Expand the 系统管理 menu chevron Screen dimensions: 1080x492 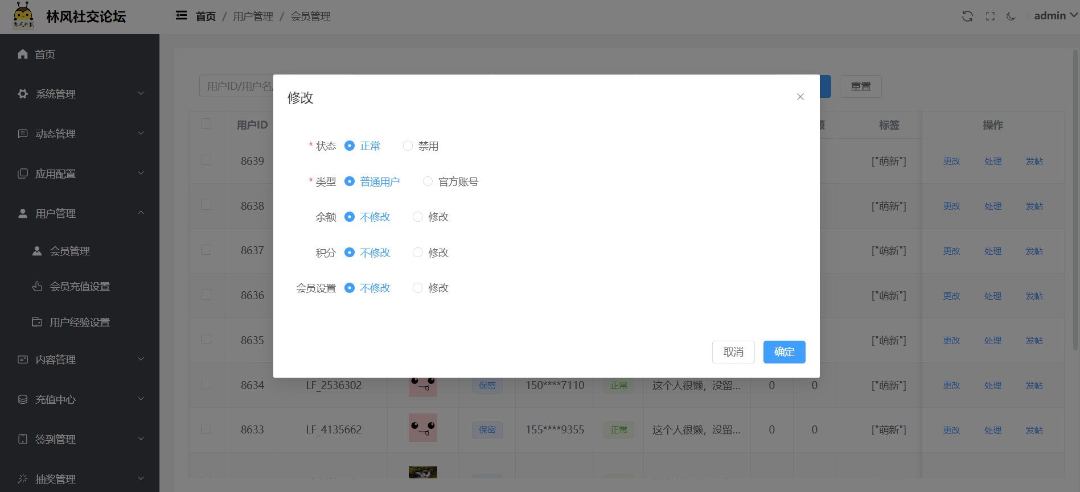coord(141,93)
